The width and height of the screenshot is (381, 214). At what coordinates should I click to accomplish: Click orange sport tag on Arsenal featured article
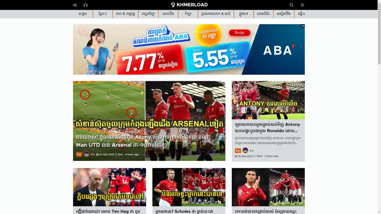[79, 154]
